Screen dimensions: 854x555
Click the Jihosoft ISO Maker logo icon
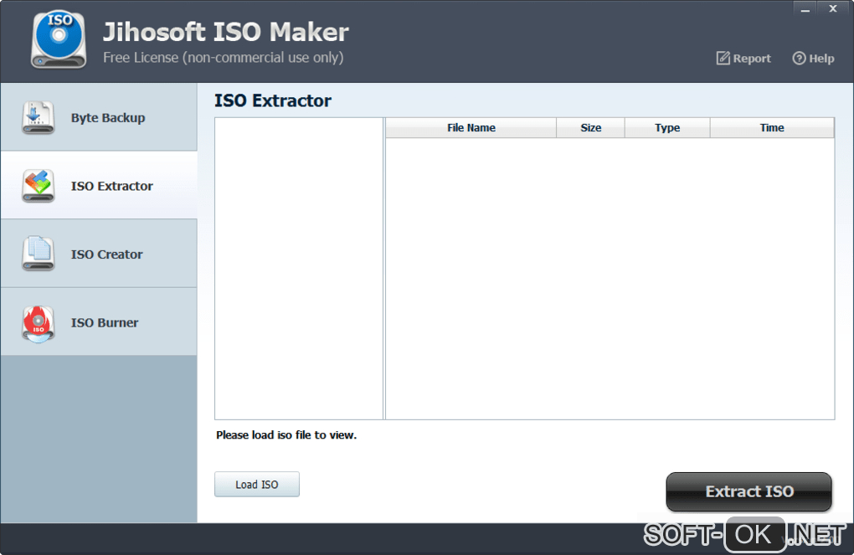(x=59, y=40)
